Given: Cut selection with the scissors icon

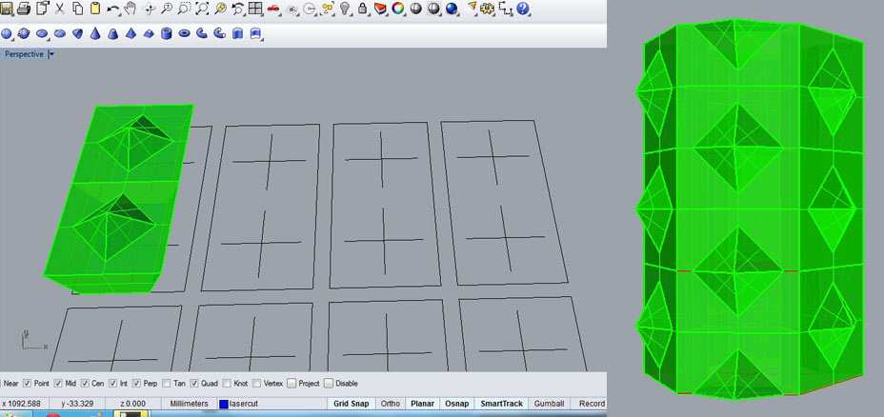Looking at the screenshot, I should [x=60, y=9].
